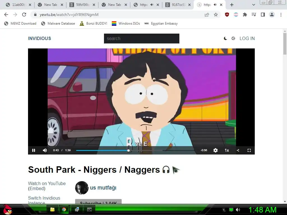Click the Subscribe button

click(x=98, y=202)
